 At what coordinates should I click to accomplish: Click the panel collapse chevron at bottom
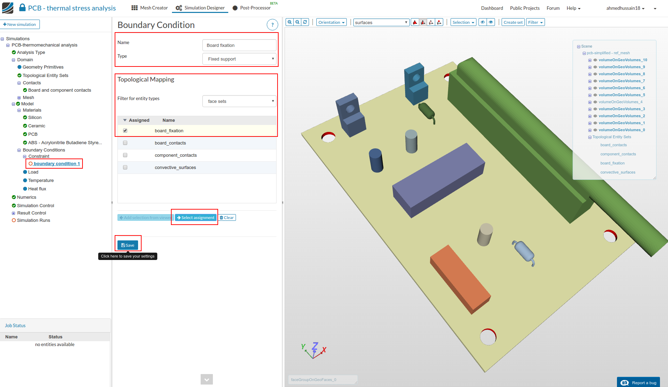pos(207,379)
